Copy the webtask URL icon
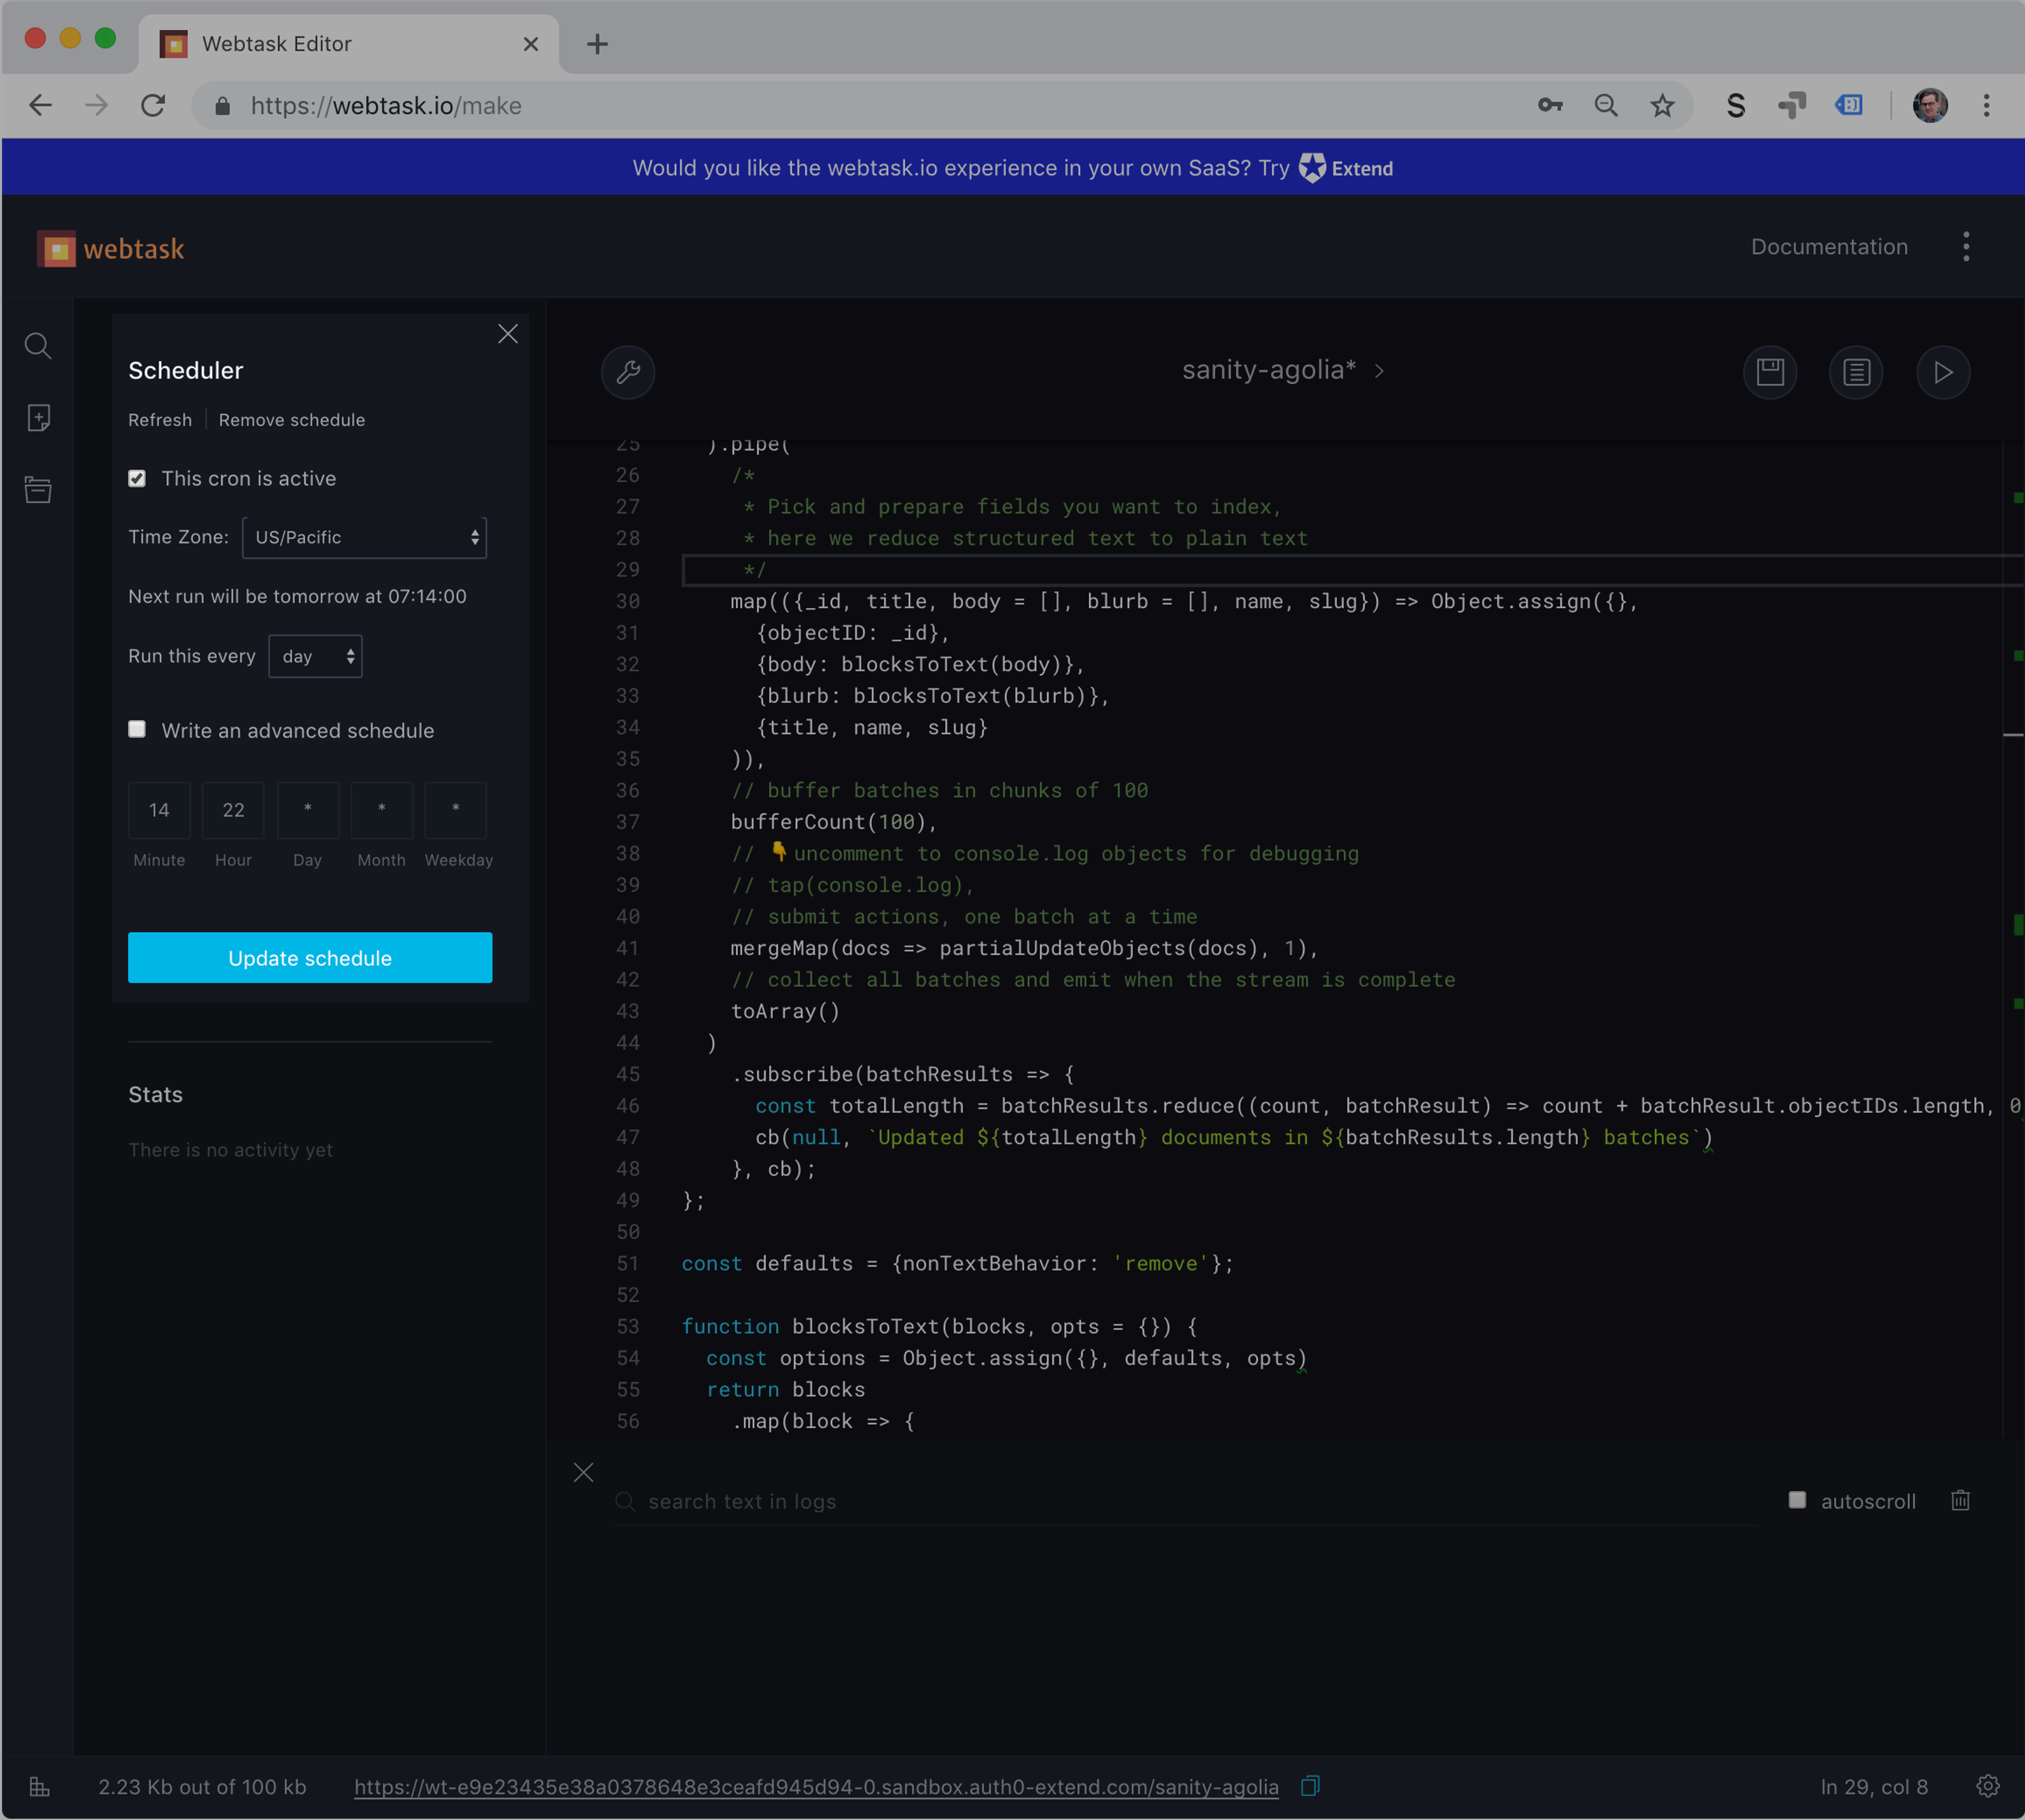Viewport: 2025px width, 1820px height. pyautogui.click(x=1310, y=1786)
